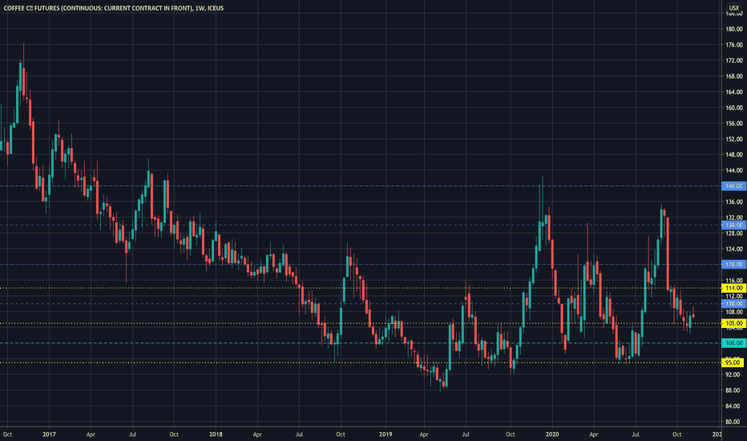Click the 116.00 price axis value
This screenshot has width=747, height=441.
[734, 281]
